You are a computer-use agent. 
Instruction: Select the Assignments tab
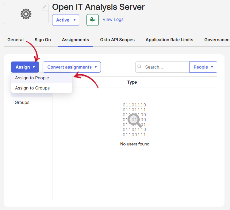75,40
